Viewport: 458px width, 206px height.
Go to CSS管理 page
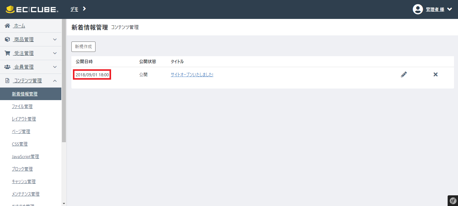(20, 144)
